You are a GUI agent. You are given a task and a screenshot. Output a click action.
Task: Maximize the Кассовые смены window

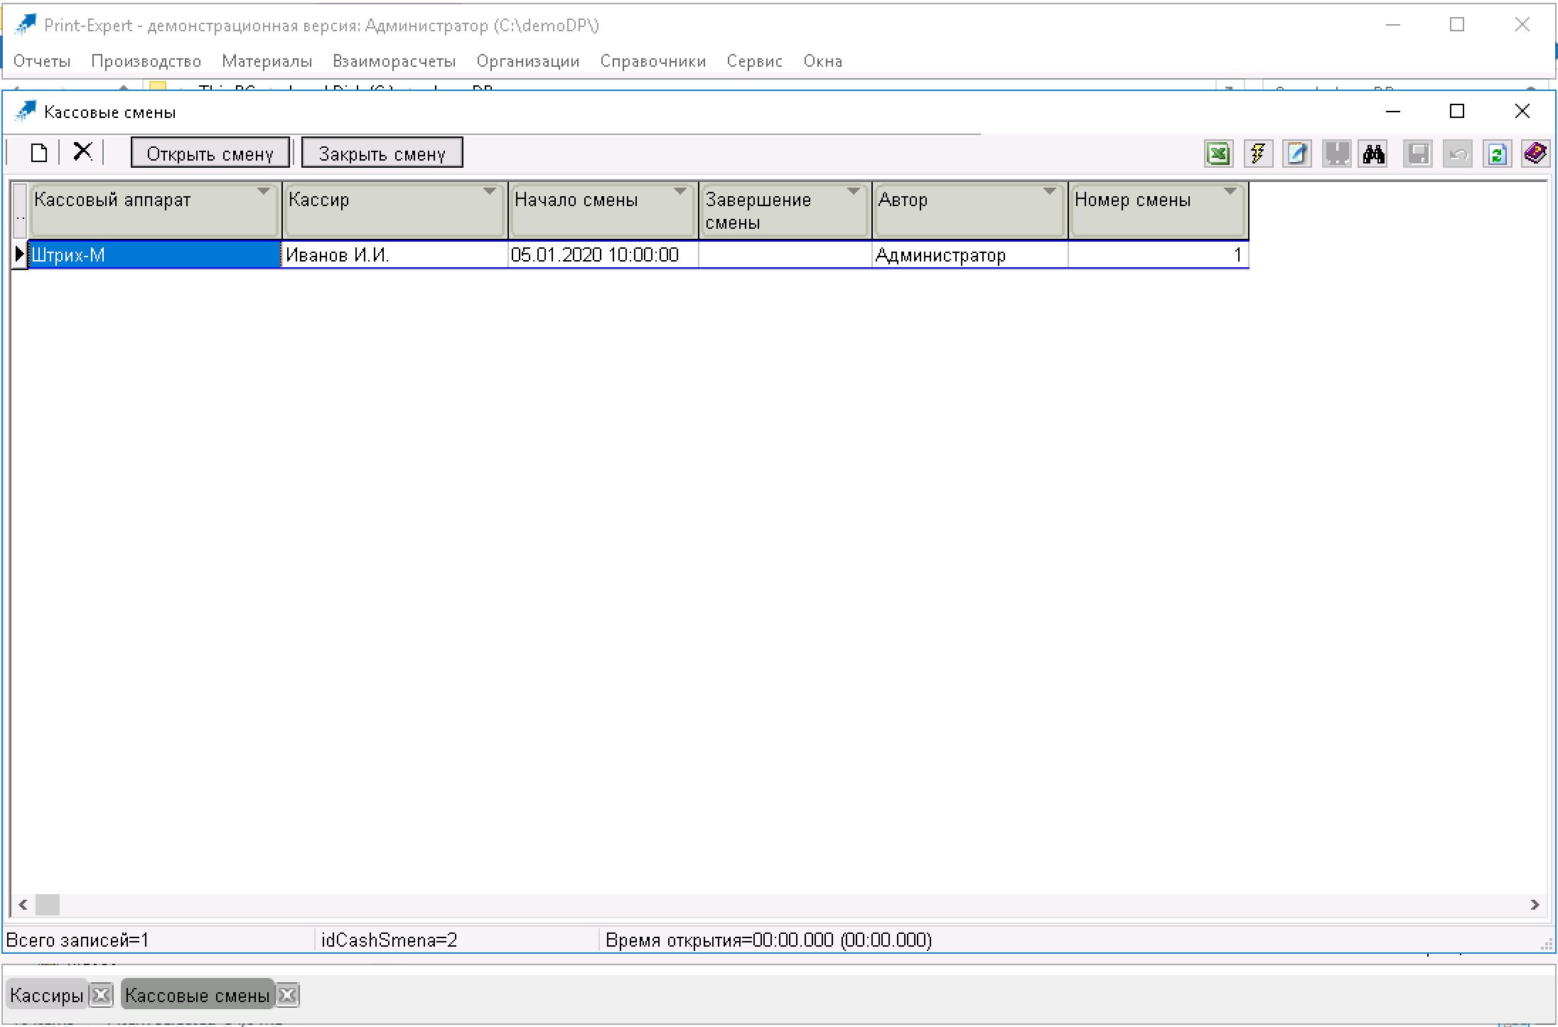(x=1457, y=111)
